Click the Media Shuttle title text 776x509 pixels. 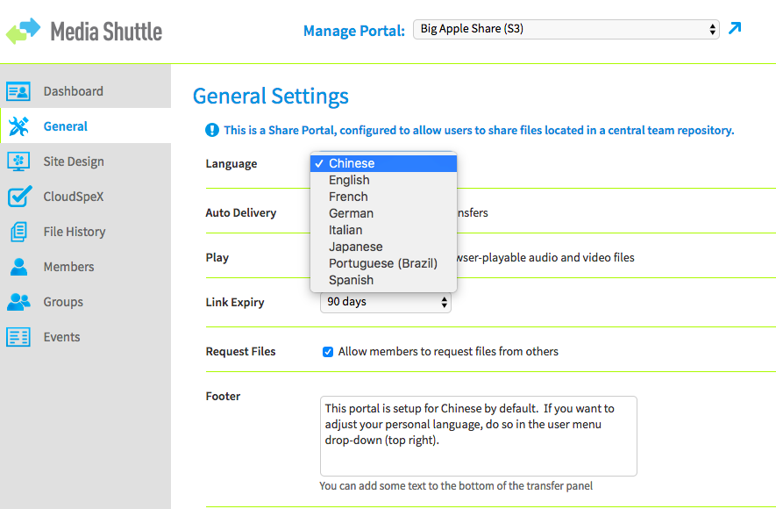(106, 32)
